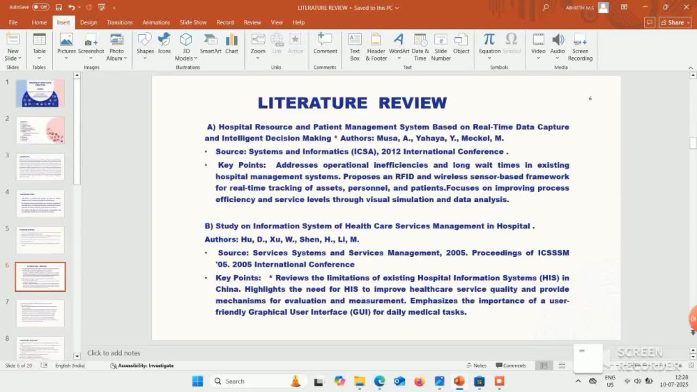The width and height of the screenshot is (697, 392).
Task: Open the Pictures insert option
Action: (66, 47)
